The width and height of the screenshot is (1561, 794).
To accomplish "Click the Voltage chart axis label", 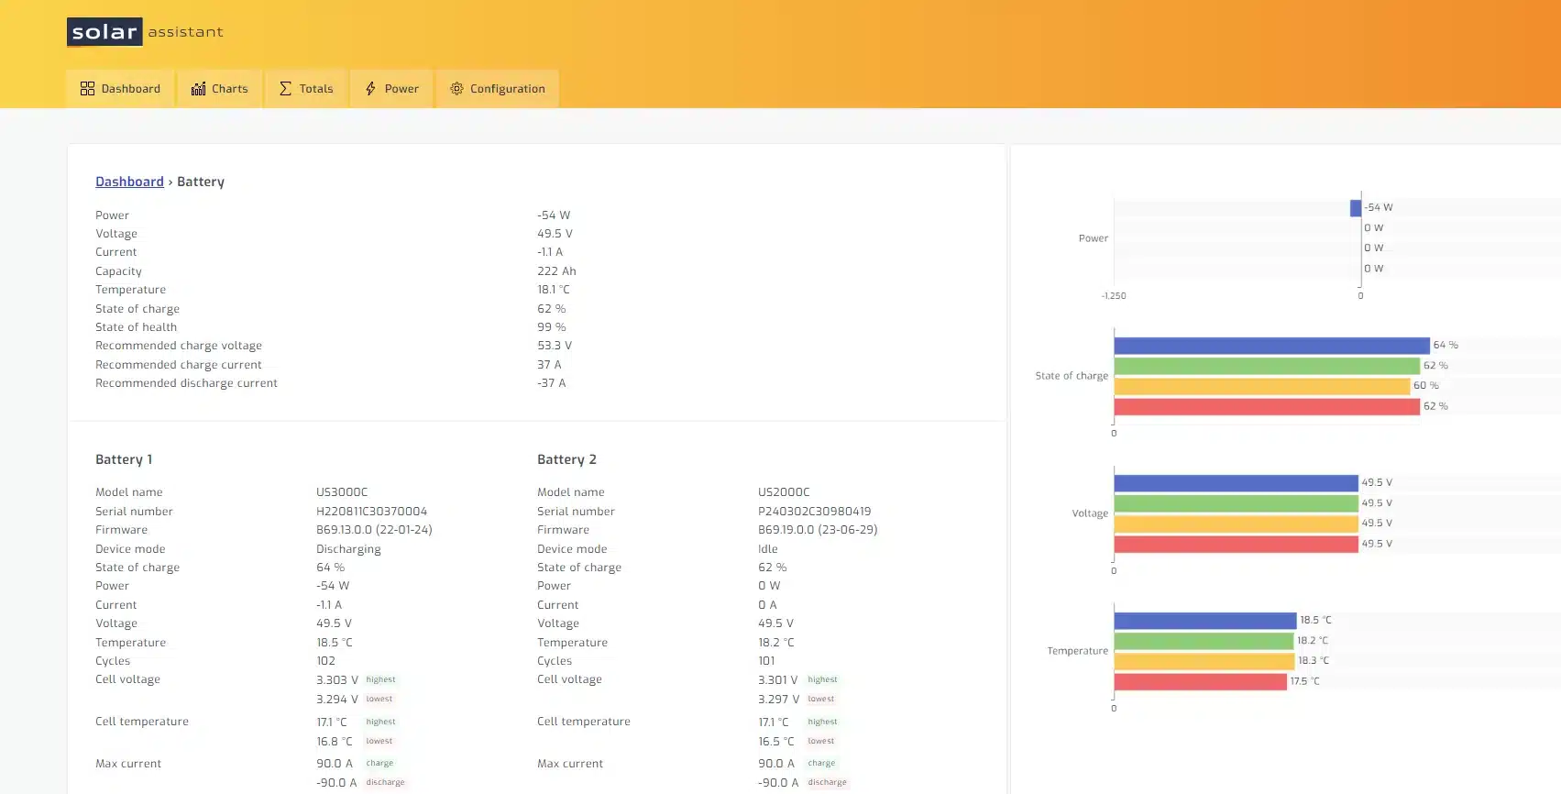I will click(x=1090, y=513).
